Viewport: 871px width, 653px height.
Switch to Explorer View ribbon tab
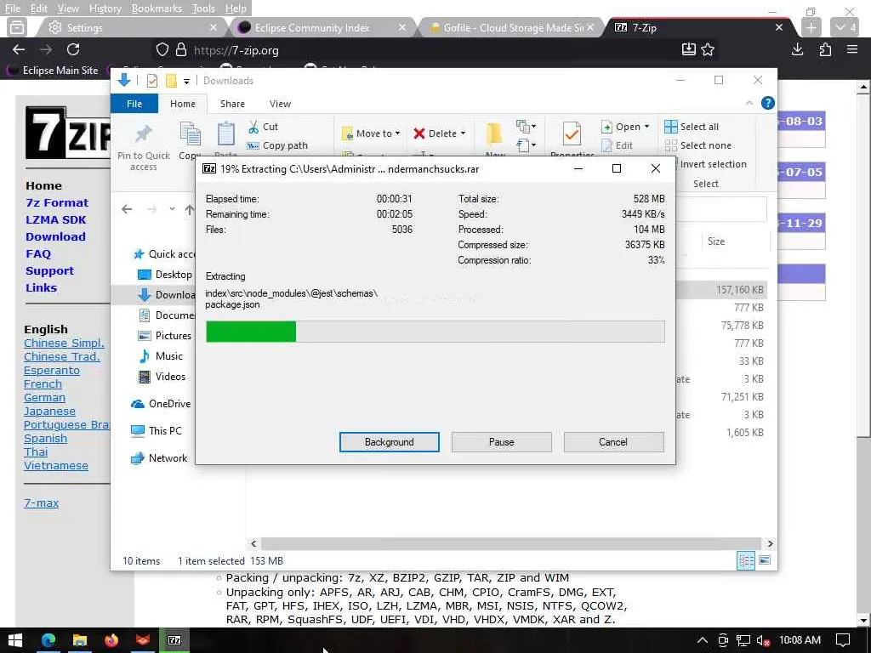pos(280,104)
